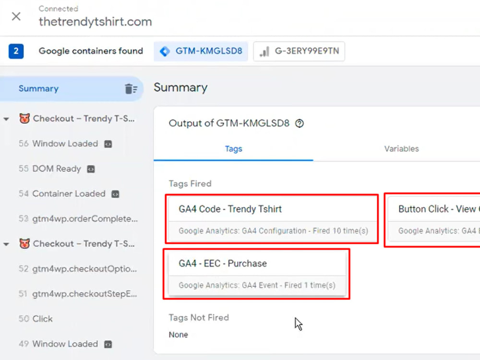The width and height of the screenshot is (480, 360).
Task: Click the None text under Tags Not Fired
Action: [178, 335]
